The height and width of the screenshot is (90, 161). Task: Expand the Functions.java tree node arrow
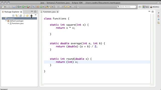[x=8, y=23]
